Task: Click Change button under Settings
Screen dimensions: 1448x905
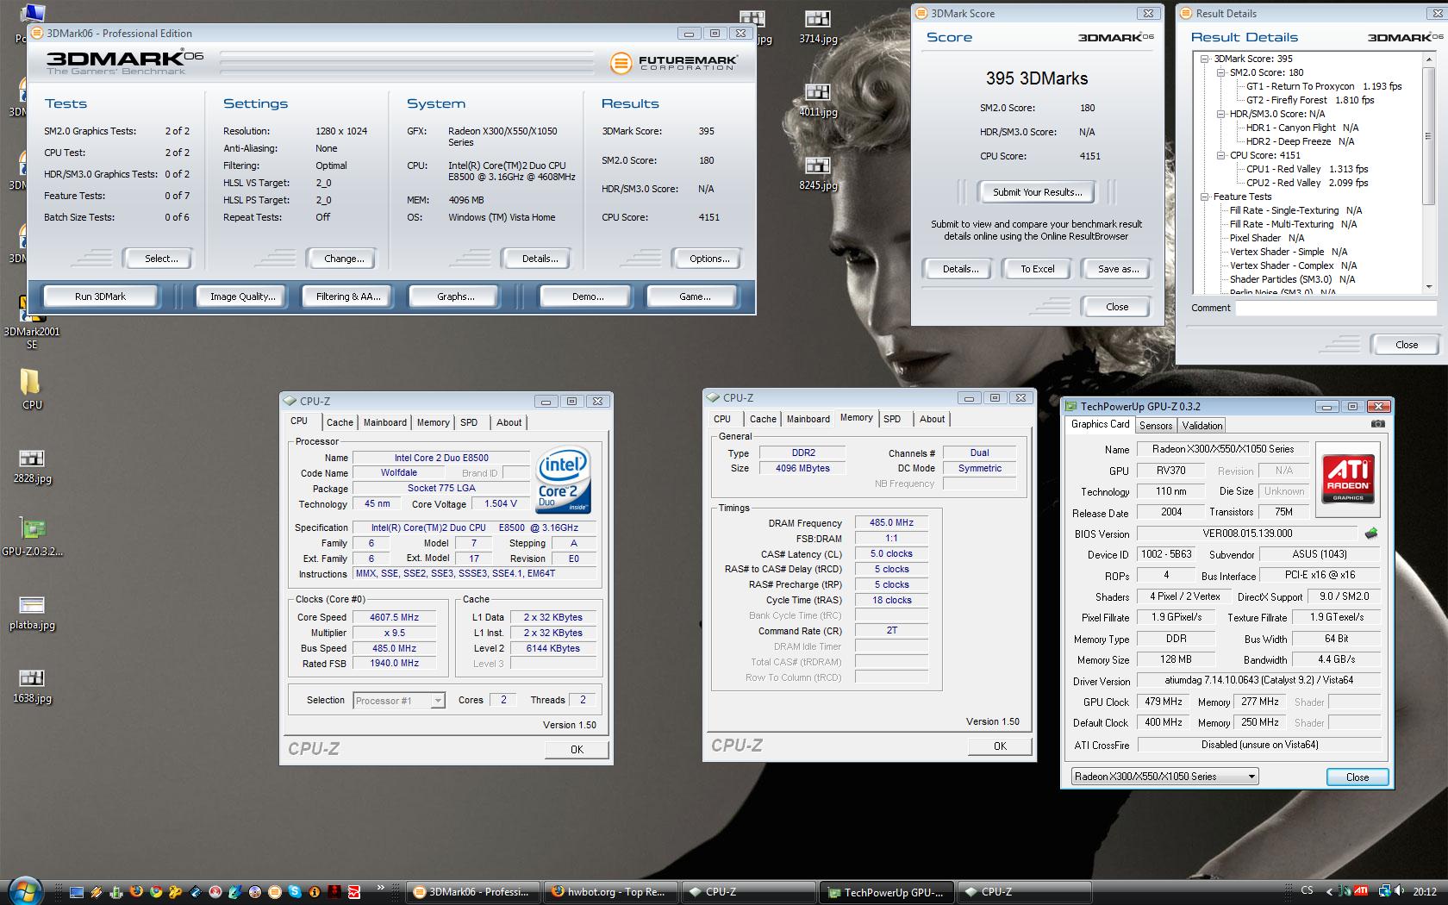Action: [344, 259]
